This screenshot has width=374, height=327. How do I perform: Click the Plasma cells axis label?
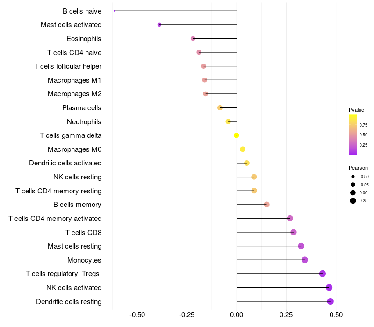81,108
